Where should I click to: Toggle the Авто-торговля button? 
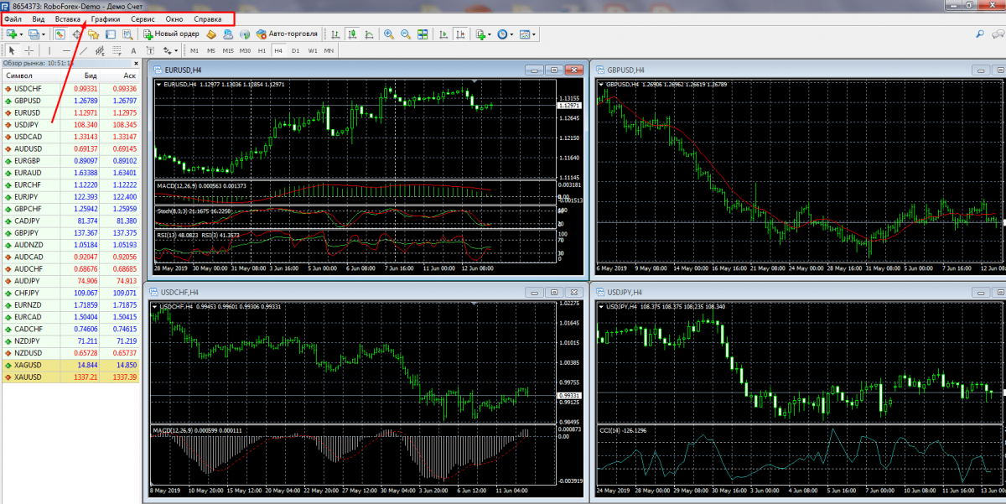(x=287, y=34)
